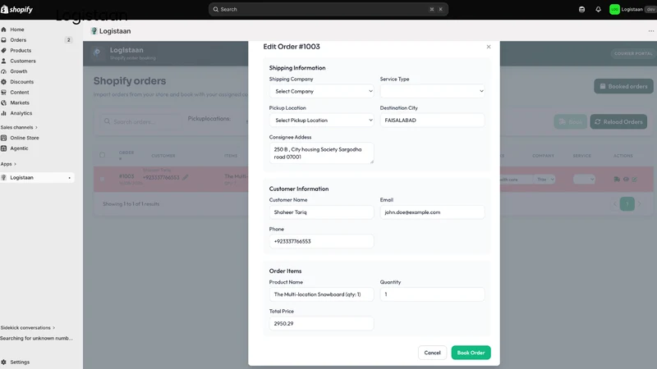
Task: Click edit pencil next to phone number in row
Action: click(x=186, y=177)
